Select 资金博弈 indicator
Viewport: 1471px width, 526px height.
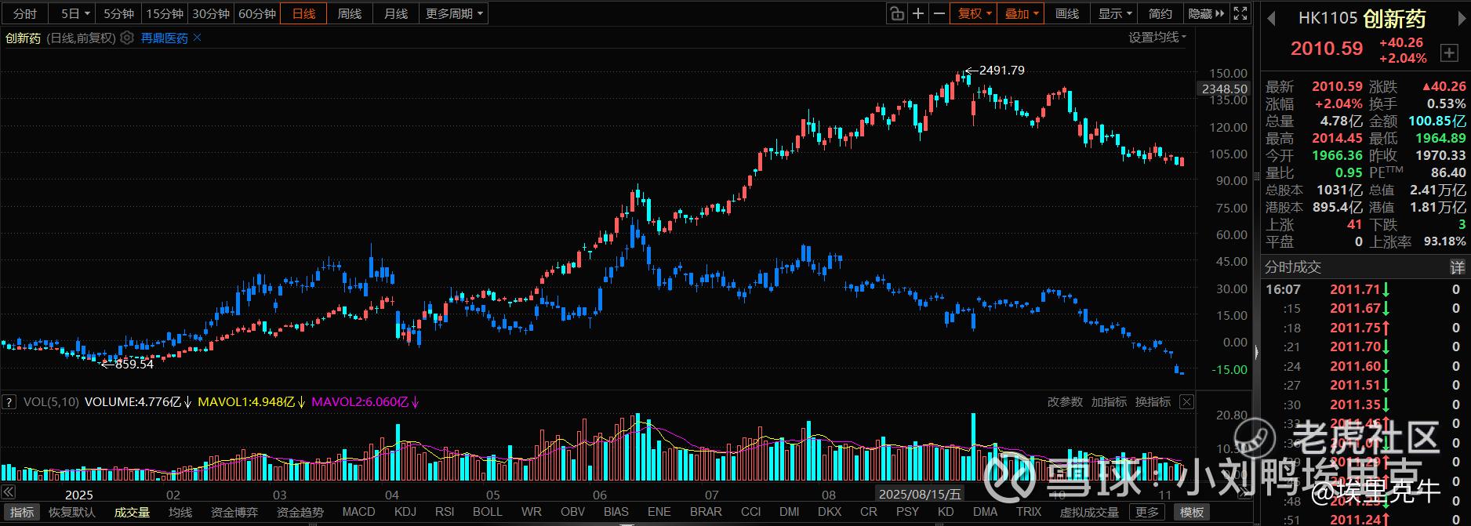[234, 512]
